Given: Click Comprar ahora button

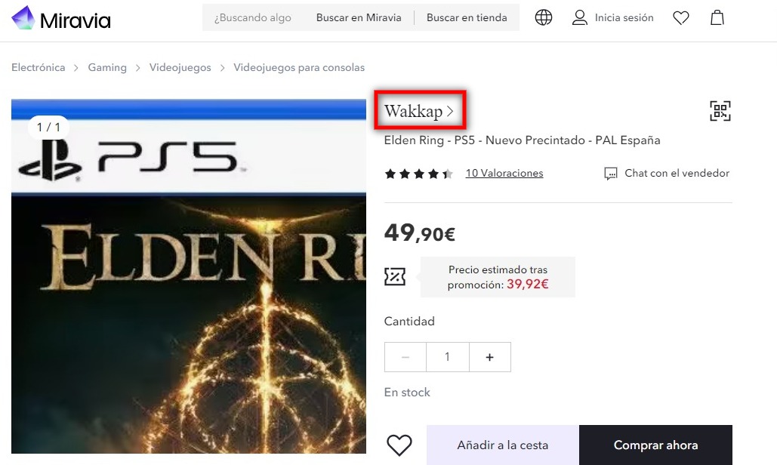Looking at the screenshot, I should point(655,445).
